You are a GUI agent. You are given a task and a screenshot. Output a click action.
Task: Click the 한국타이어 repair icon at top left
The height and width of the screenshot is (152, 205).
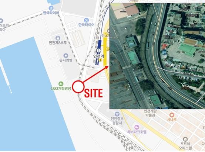(51, 8)
